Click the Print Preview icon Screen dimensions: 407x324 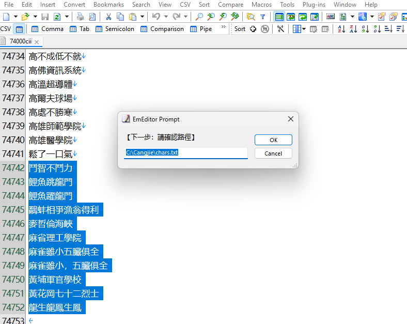92,17
